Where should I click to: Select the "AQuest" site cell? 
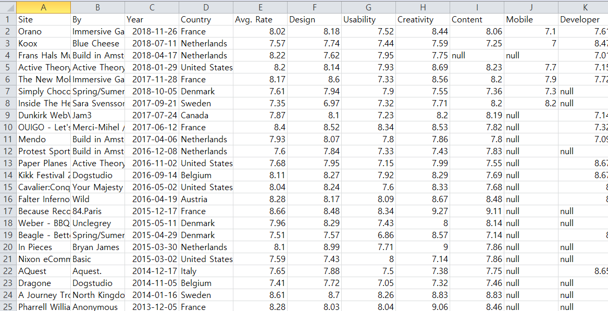tap(43, 271)
